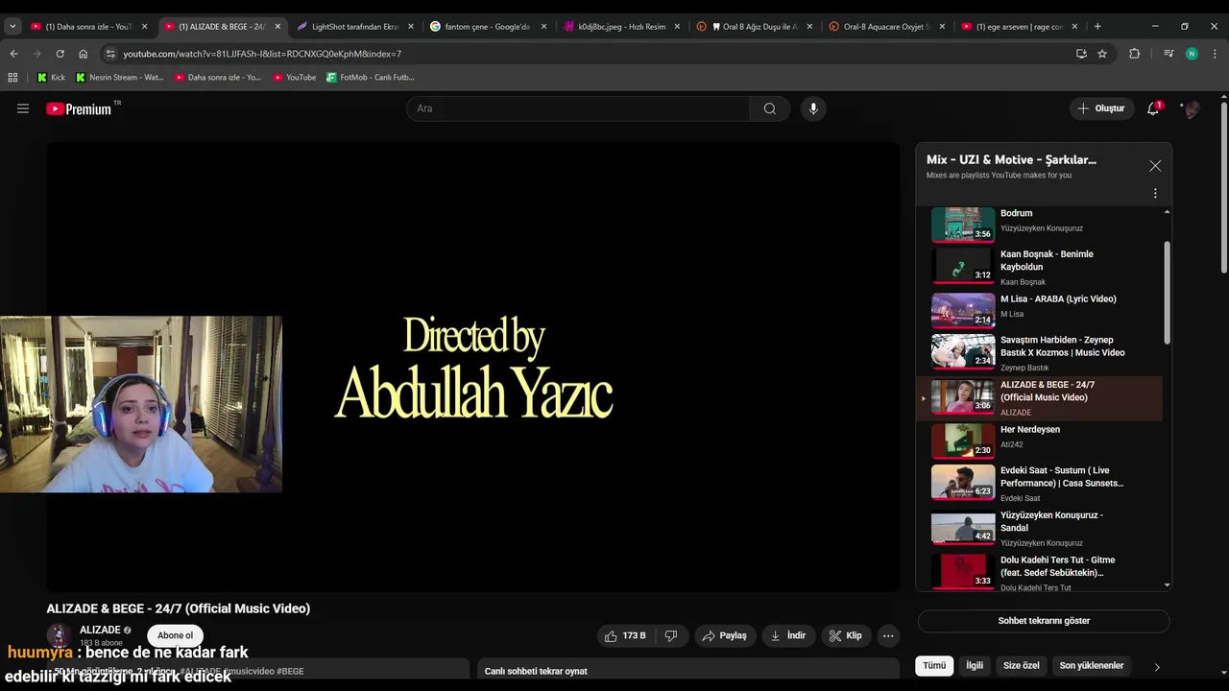1229x691 pixels.
Task: Switch to Oral B Ağız Duşu tab
Action: tap(753, 27)
